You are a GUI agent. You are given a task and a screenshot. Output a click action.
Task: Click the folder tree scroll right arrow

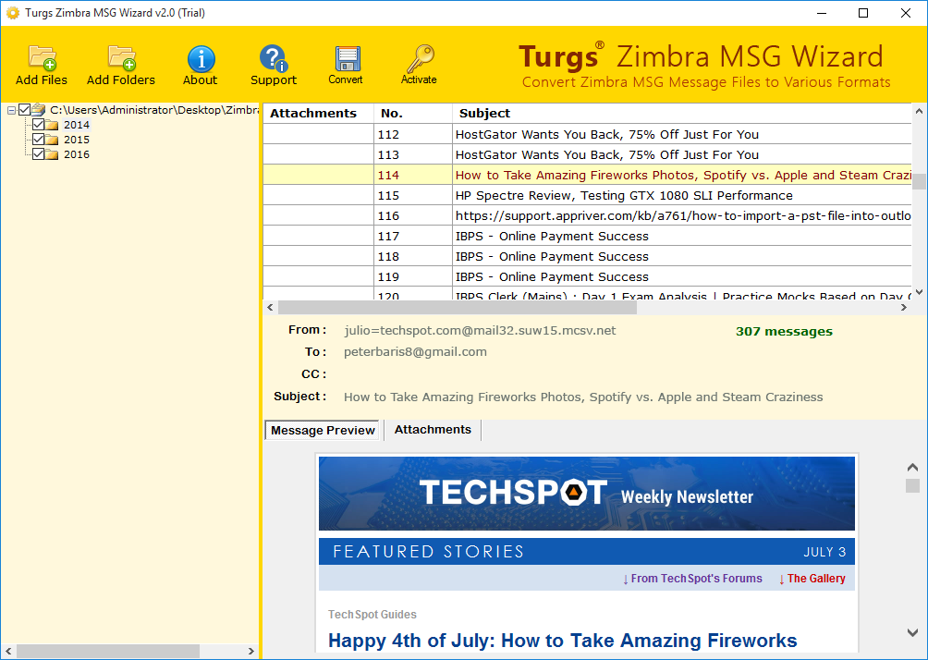coord(250,651)
